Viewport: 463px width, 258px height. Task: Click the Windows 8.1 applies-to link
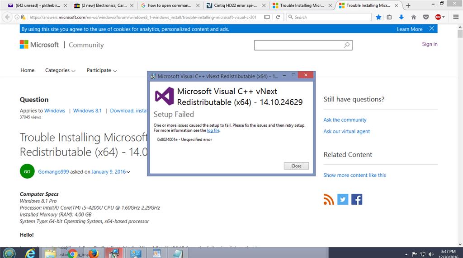tap(87, 111)
